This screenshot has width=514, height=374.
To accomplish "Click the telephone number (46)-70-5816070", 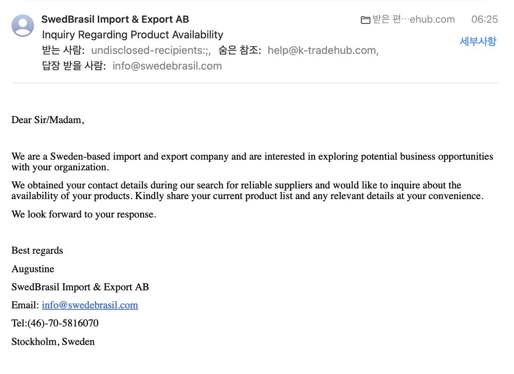I will (x=63, y=323).
